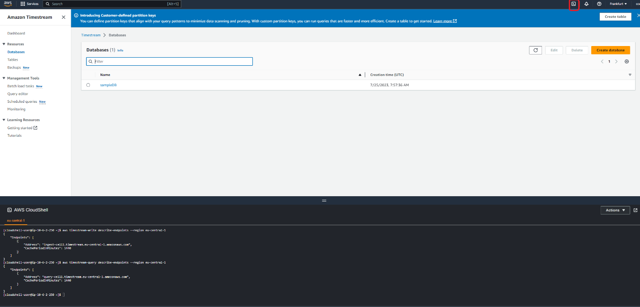Follow the Learn more link in banner
Viewport: 640px width, 307px height.
445,21
